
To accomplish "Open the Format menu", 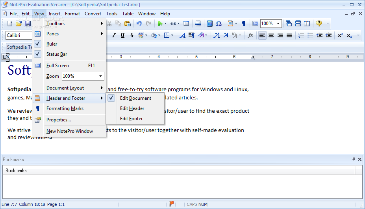I will point(72,14).
